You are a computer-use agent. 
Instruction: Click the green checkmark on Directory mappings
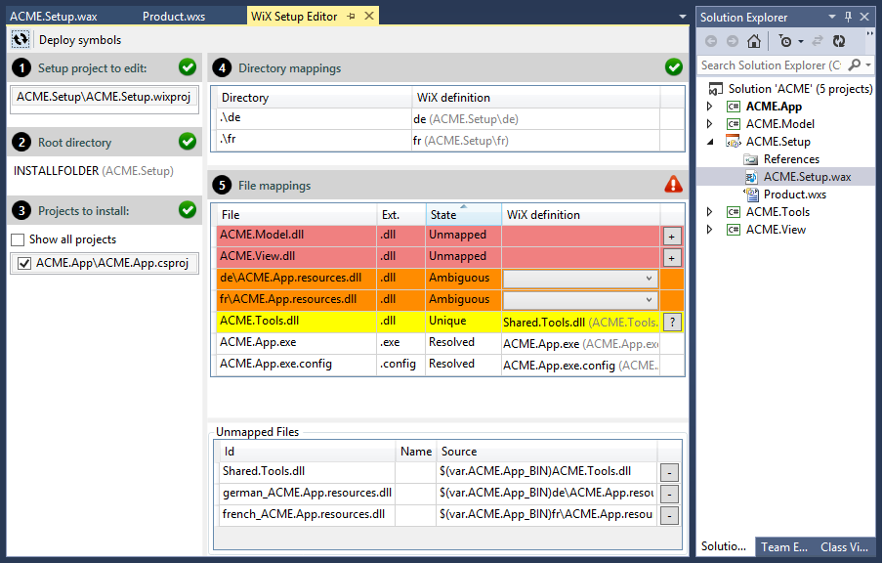[x=673, y=67]
